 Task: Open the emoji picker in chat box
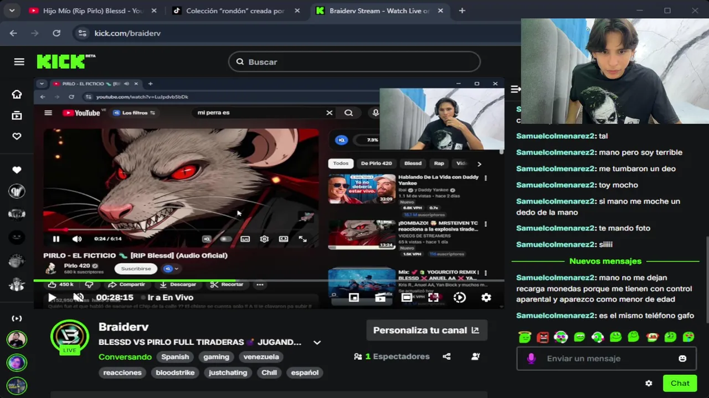click(x=682, y=358)
